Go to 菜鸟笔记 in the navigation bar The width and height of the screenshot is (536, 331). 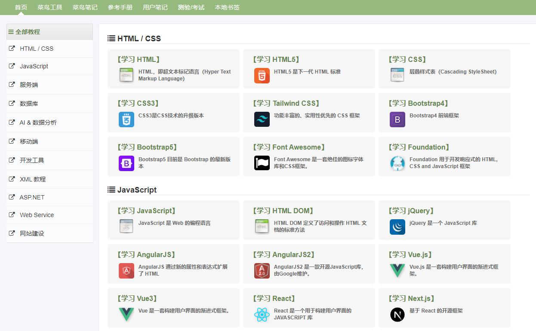pos(85,7)
